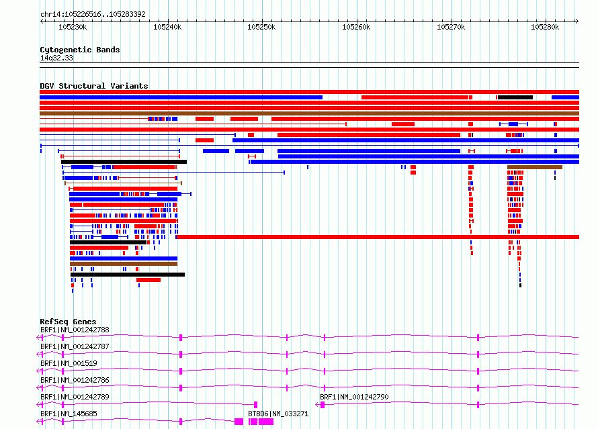Click the full-width brown DGV variant bar

click(309, 113)
